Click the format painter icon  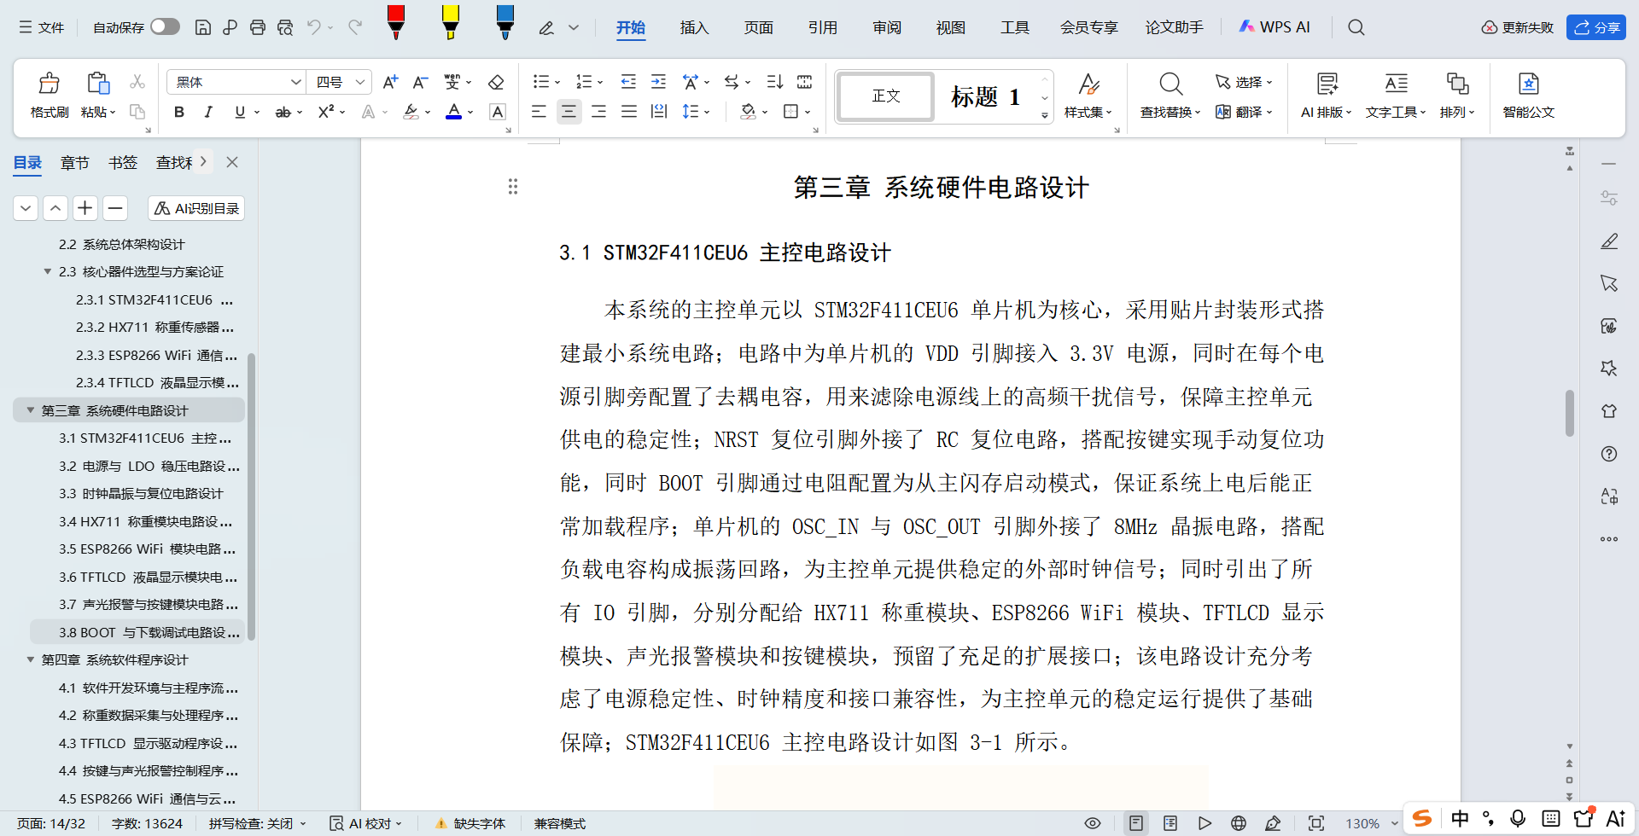click(50, 84)
